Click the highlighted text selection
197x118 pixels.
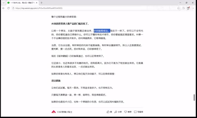(102, 31)
